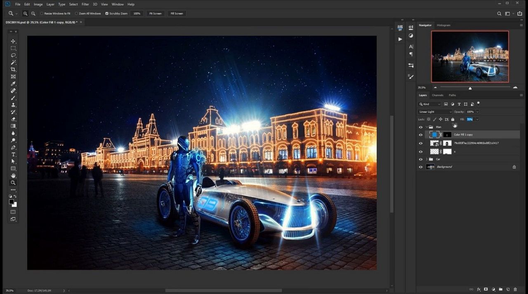528x294 pixels.
Task: Click the Fill Screen button
Action: click(177, 13)
